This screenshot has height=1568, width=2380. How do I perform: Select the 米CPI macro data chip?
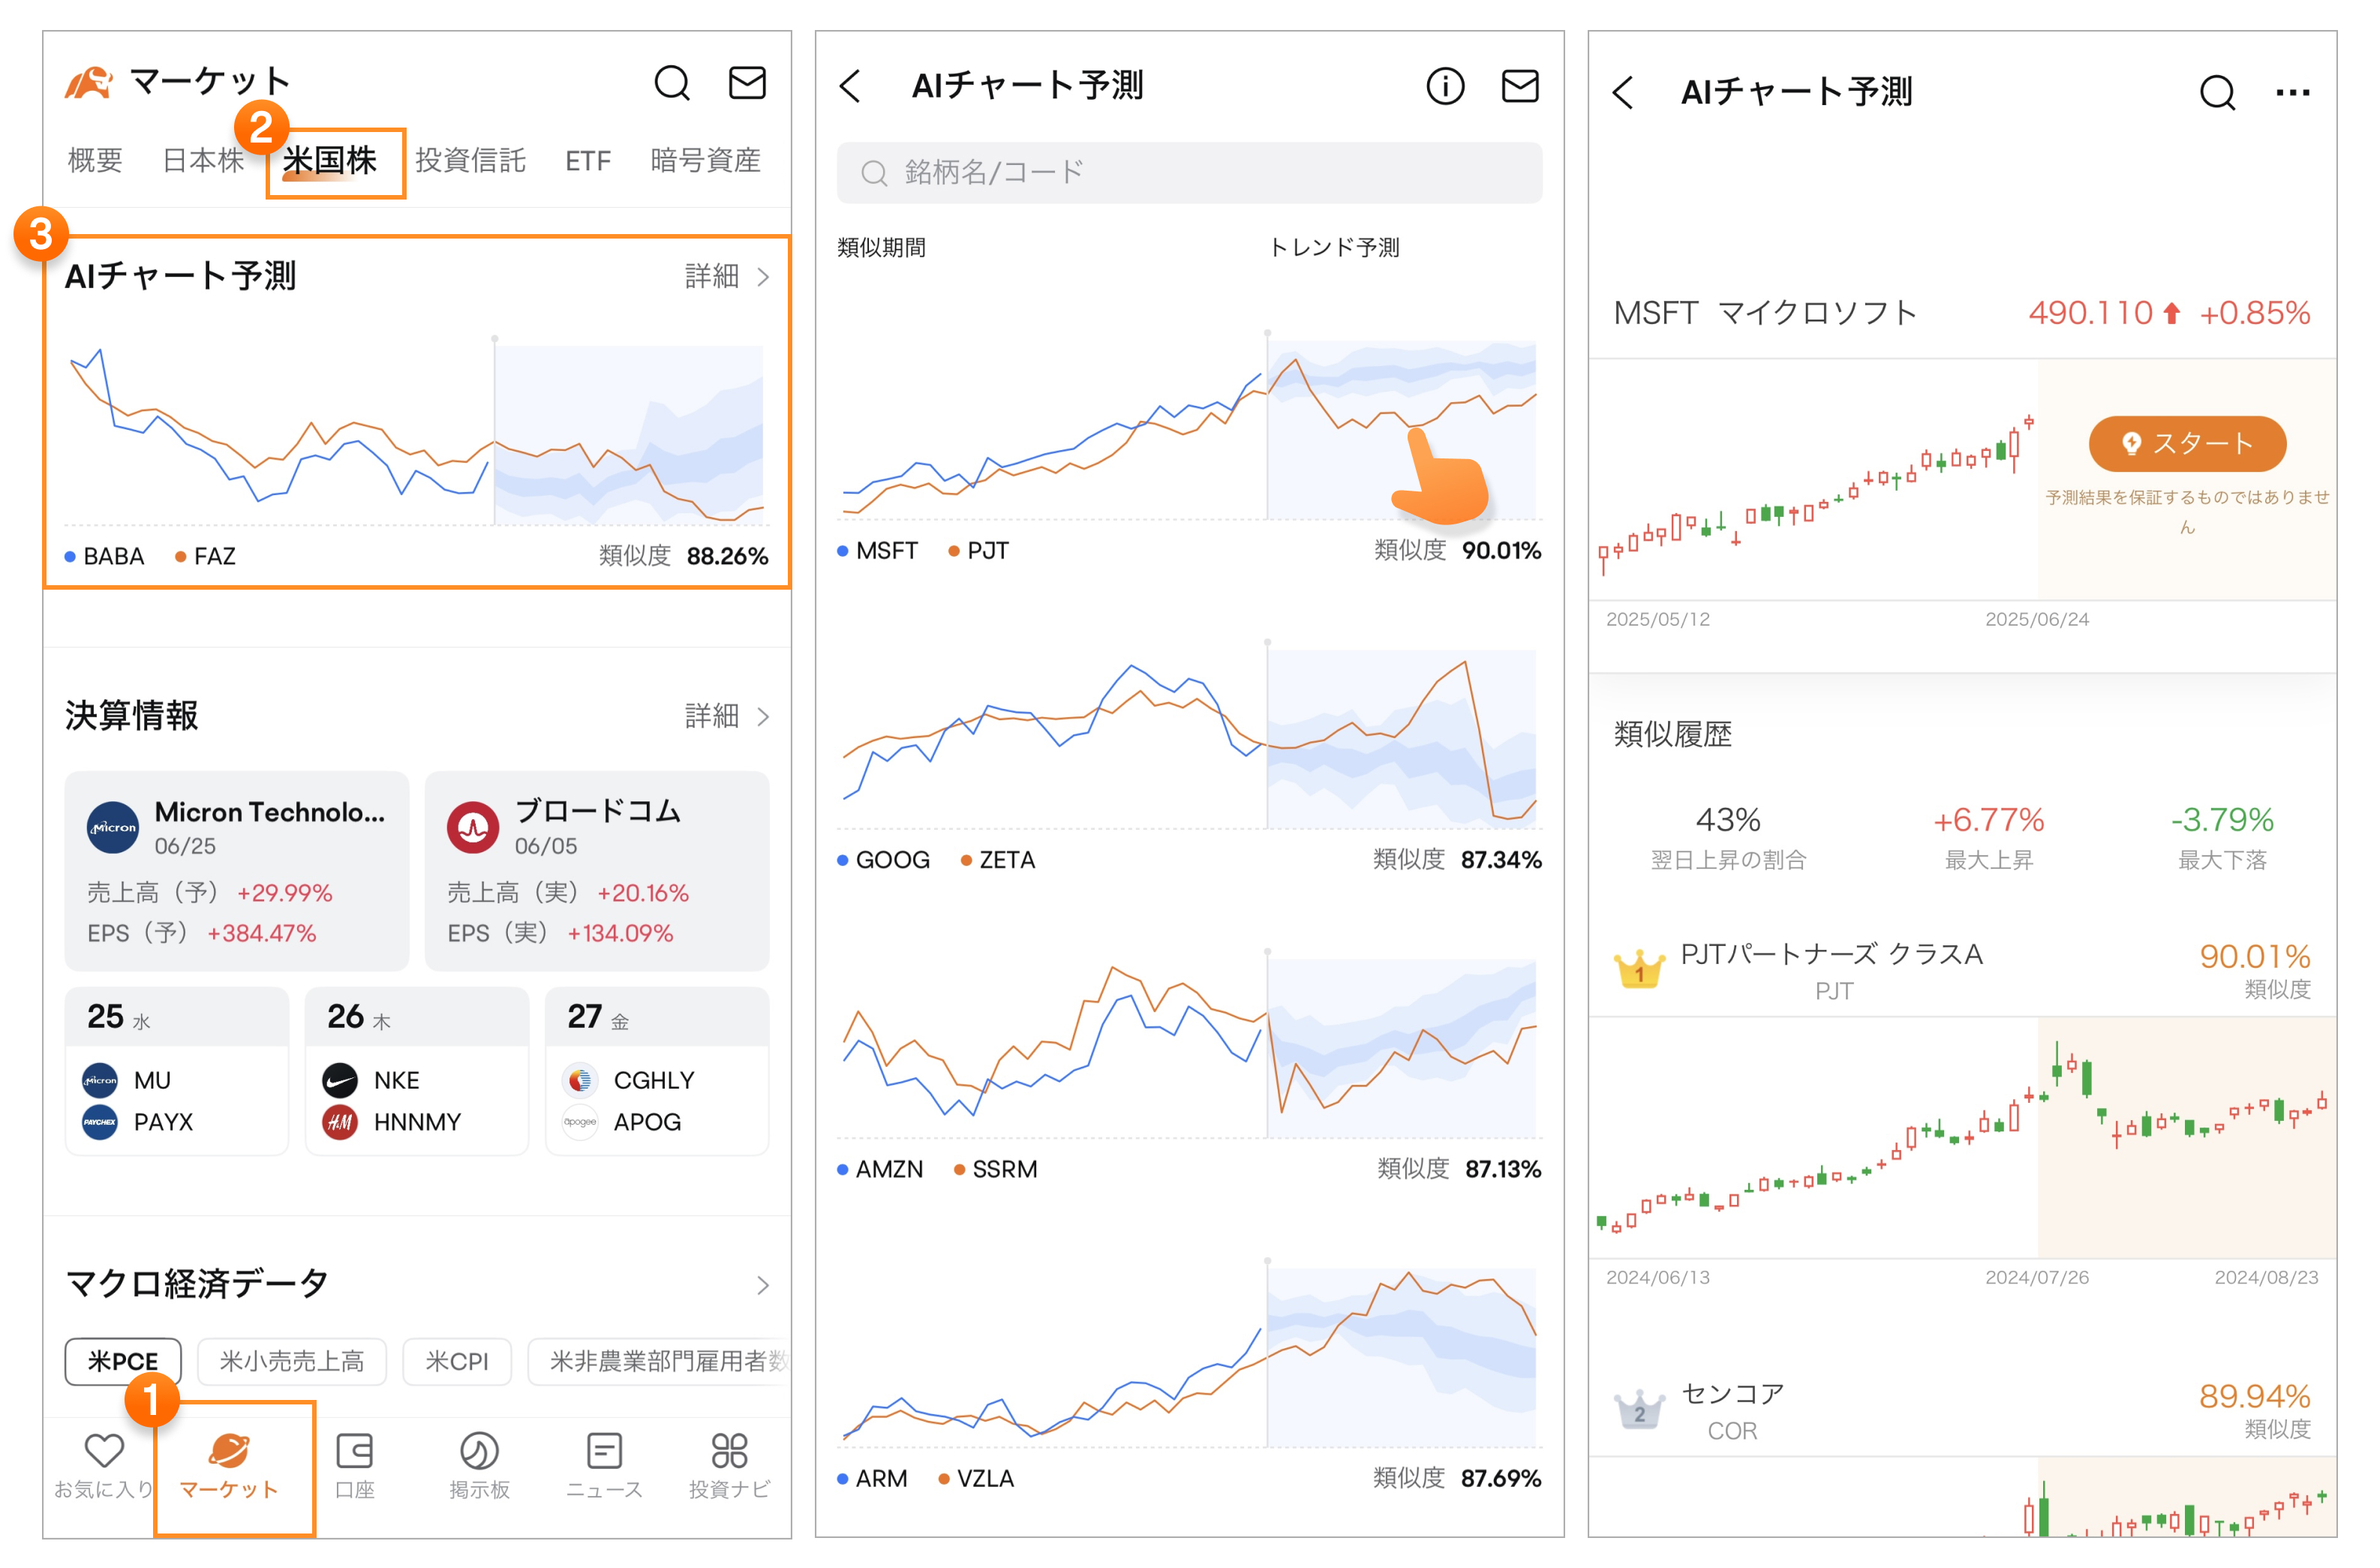[x=457, y=1361]
